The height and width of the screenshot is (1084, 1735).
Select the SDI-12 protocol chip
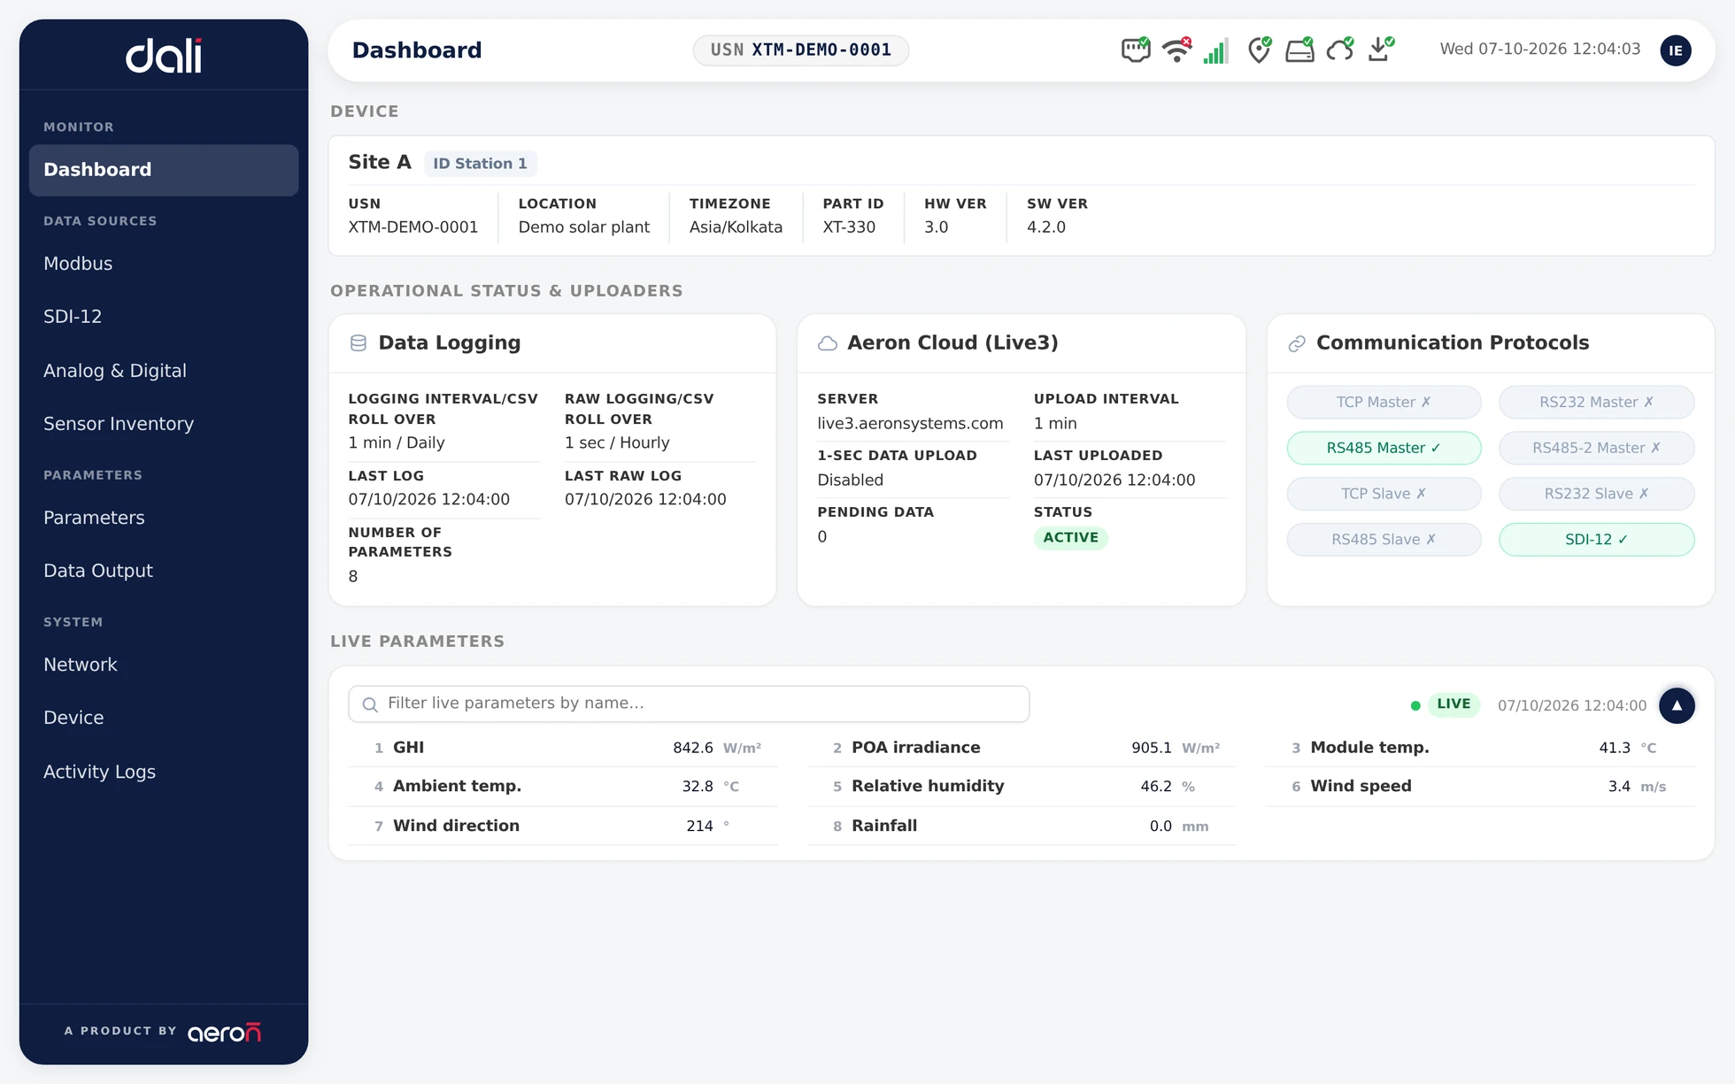[x=1596, y=540]
